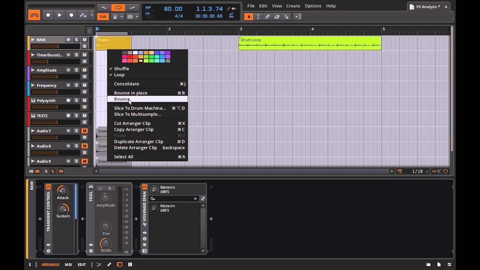Select the Drum Loop clip
The image size is (480, 270).
coord(310,43)
